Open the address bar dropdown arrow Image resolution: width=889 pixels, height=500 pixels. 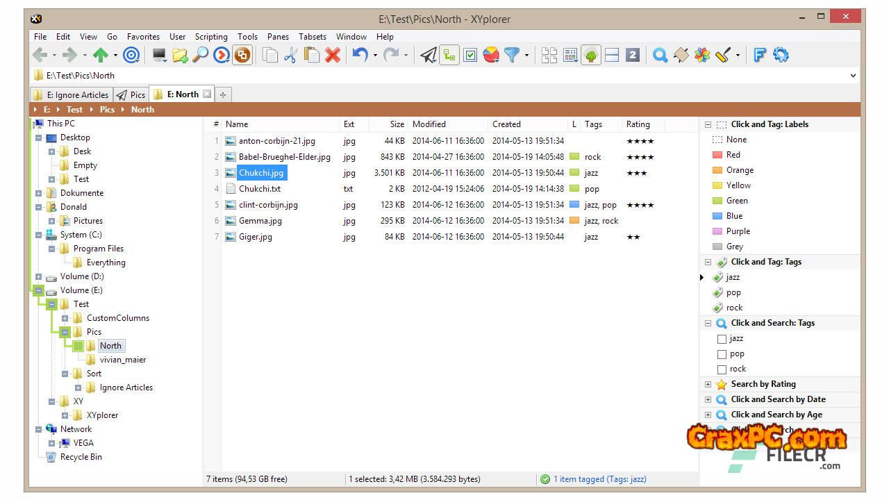tap(853, 76)
